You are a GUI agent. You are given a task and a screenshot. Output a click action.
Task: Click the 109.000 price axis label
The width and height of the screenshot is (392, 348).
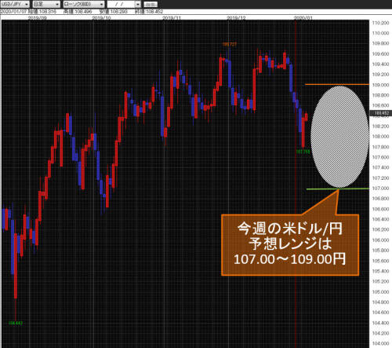tap(380, 85)
